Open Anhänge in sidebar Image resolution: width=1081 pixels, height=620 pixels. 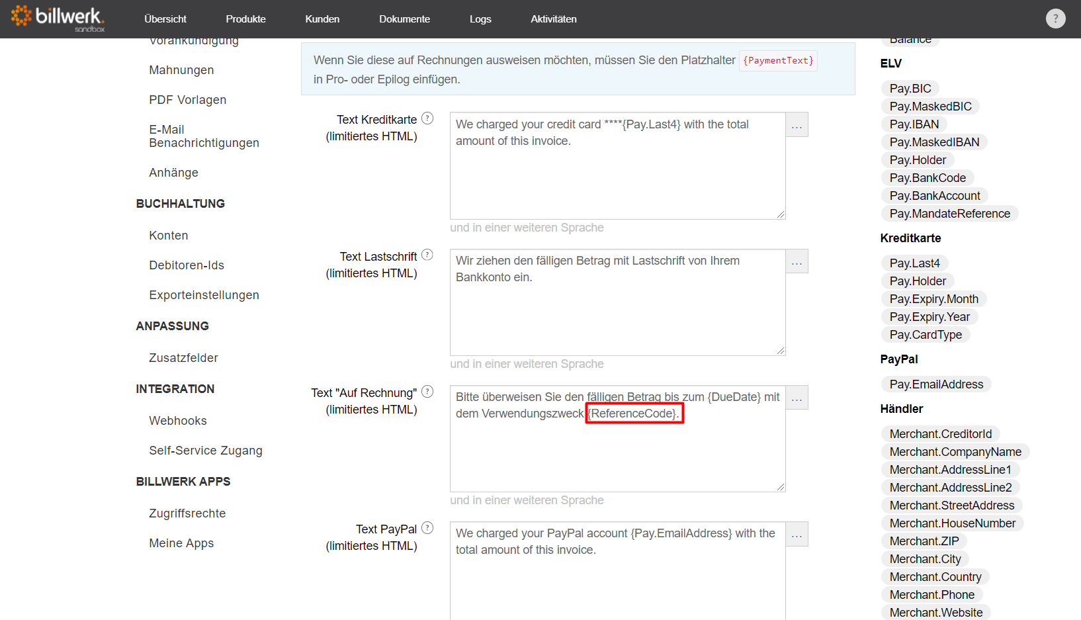[x=173, y=173]
